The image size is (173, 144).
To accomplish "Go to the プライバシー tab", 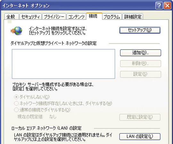I will pos(54,17).
